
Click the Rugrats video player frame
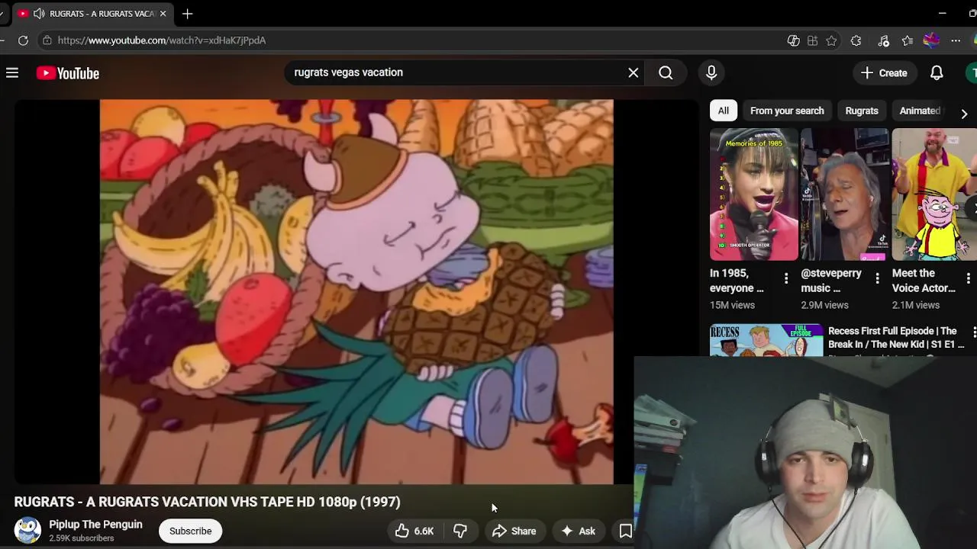pyautogui.click(x=356, y=291)
